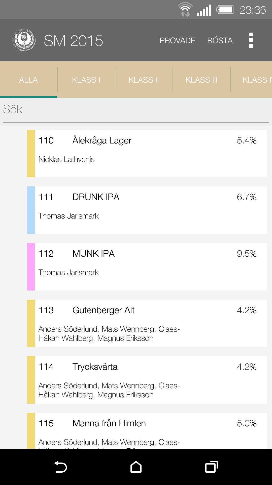Open the KLASS III tab

pos(201,80)
